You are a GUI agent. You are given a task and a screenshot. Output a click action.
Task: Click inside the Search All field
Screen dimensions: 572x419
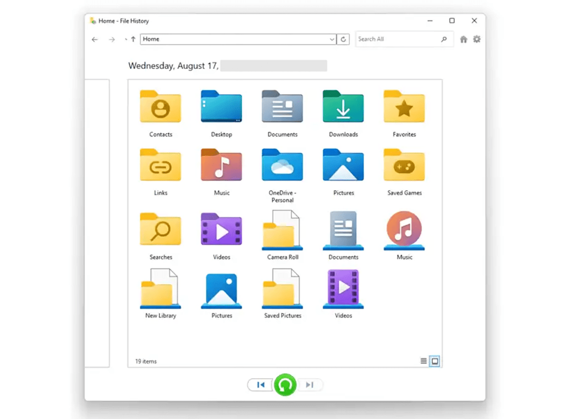(x=396, y=39)
